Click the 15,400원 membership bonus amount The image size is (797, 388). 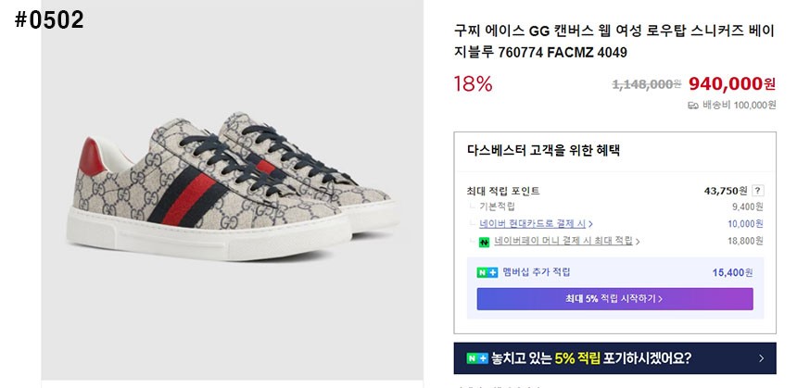click(732, 272)
